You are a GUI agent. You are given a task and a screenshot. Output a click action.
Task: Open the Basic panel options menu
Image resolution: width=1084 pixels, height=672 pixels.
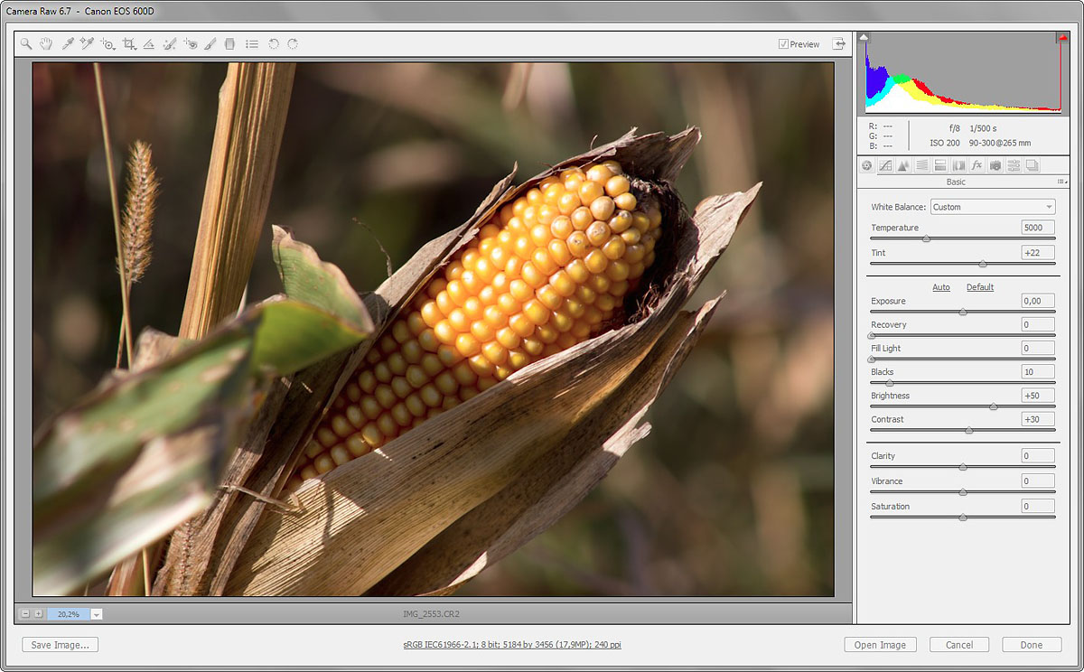1061,182
